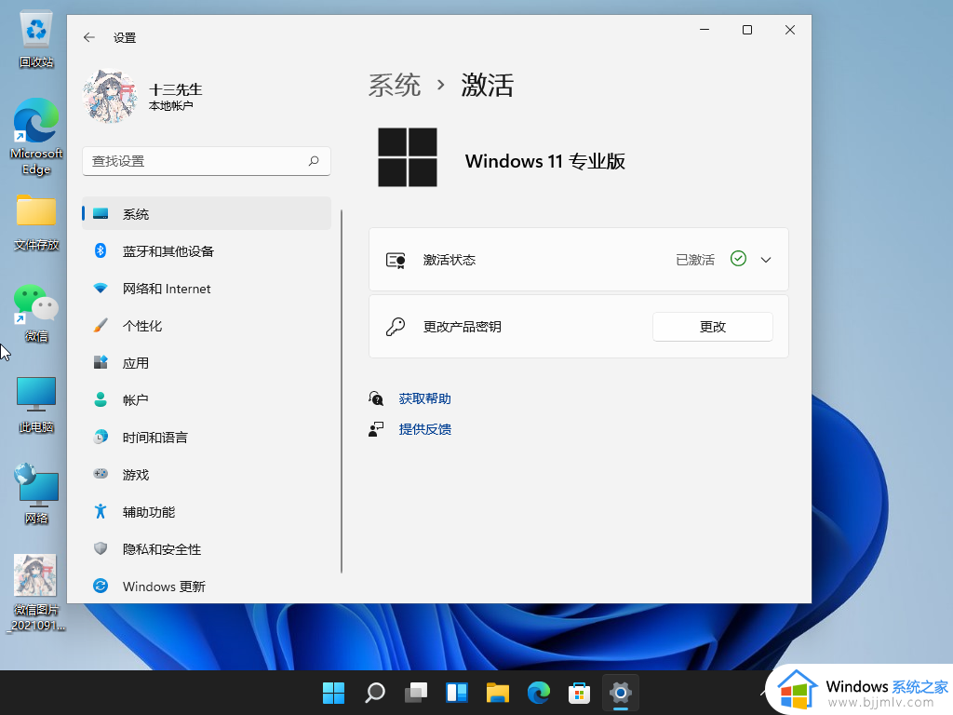Click the search magnifier in settings box
The image size is (953, 715).
pos(314,161)
